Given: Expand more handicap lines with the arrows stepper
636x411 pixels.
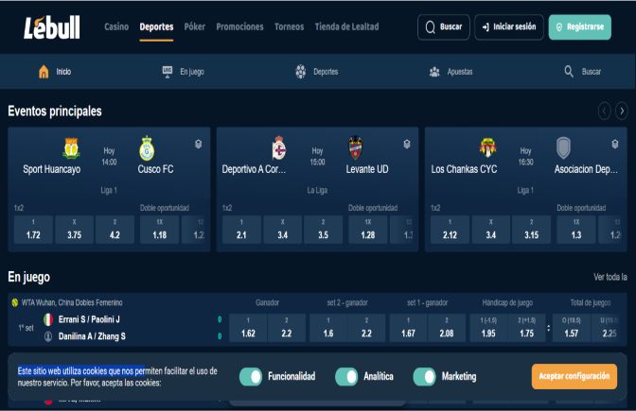Looking at the screenshot, I should click(x=548, y=329).
